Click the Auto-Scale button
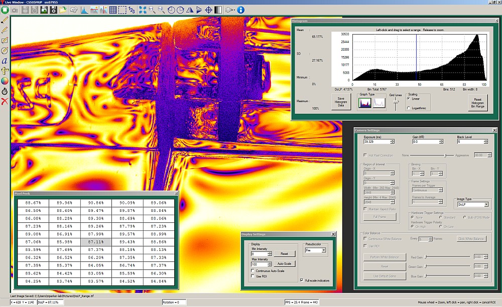This screenshot has width=502, height=307. [x=284, y=264]
